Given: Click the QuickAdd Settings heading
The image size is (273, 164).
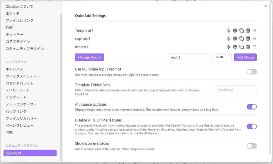Looking at the screenshot, I should pos(90,16).
